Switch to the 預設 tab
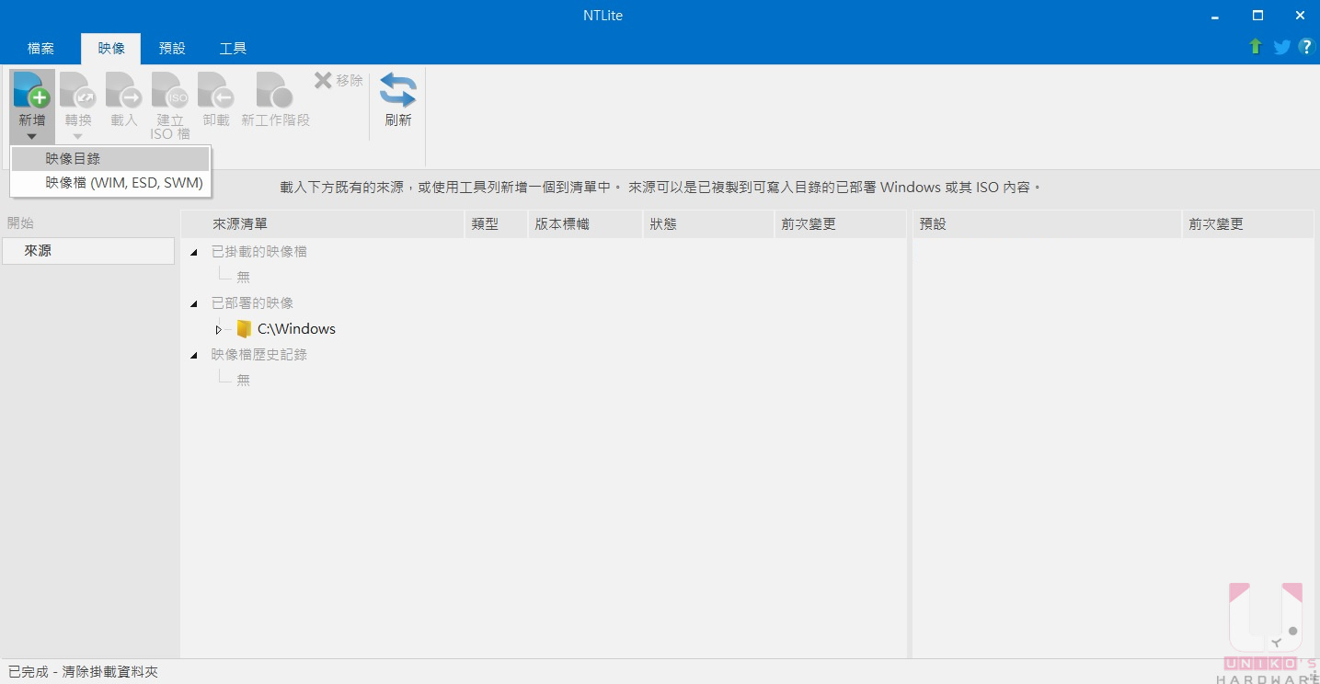The height and width of the screenshot is (684, 1320). [172, 49]
